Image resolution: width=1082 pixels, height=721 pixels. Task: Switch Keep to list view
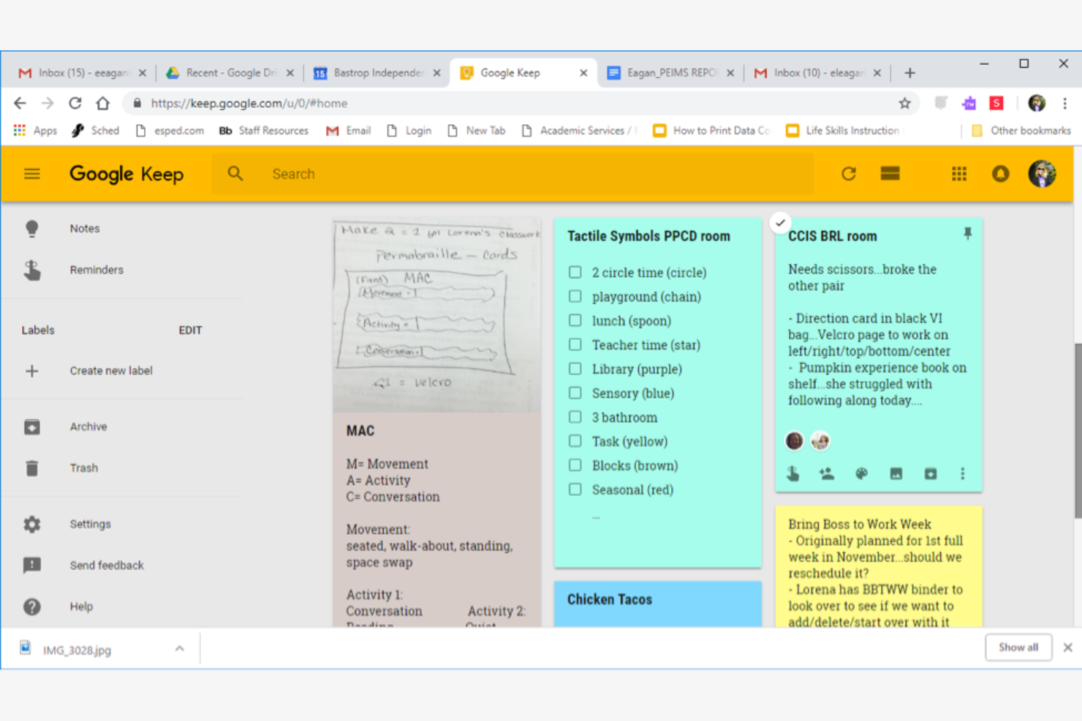(890, 174)
